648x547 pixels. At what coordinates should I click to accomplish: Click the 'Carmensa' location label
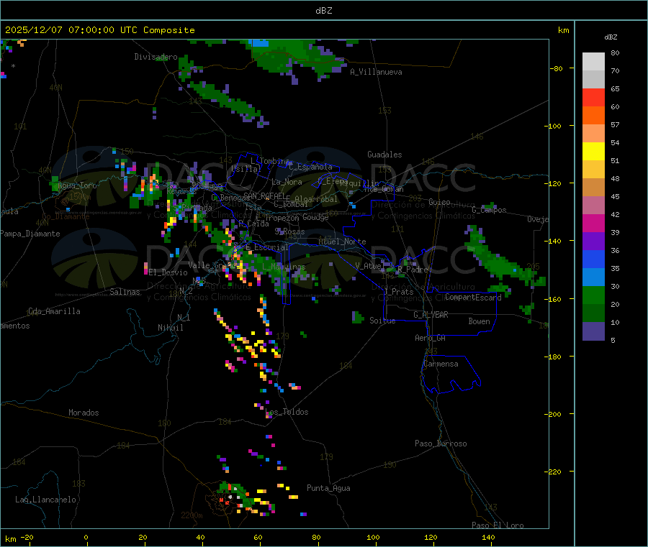pos(441,364)
